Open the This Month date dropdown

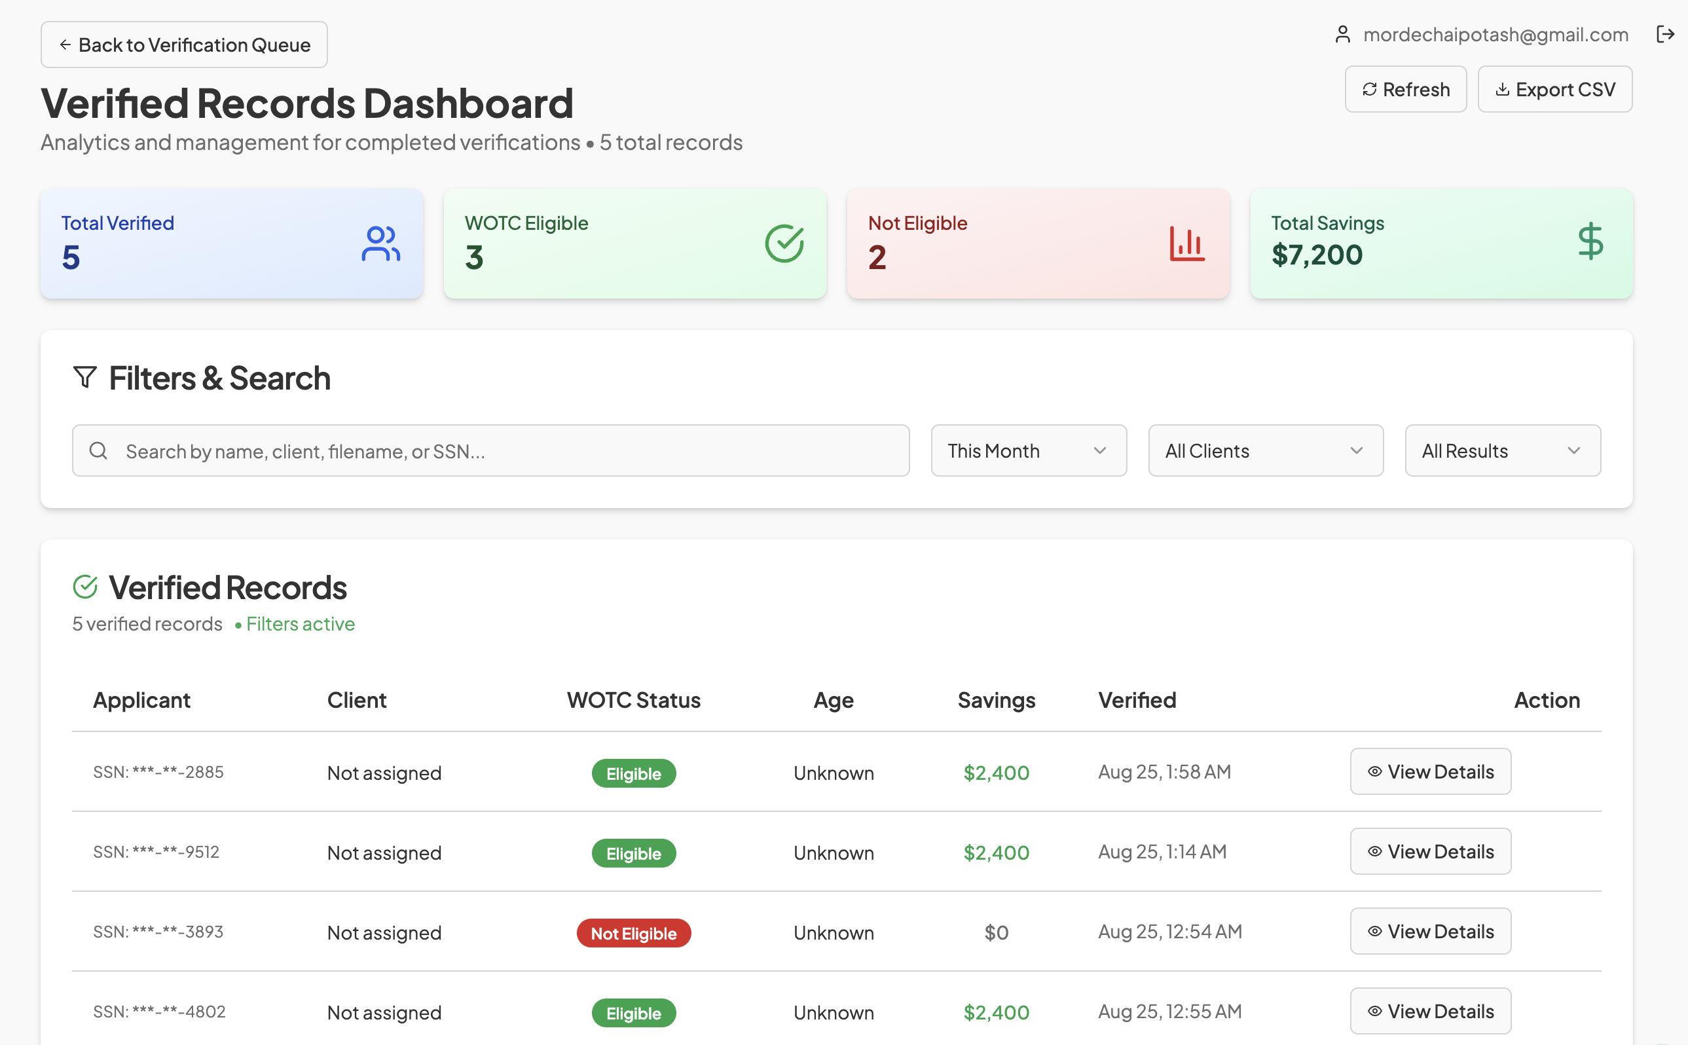click(1028, 450)
